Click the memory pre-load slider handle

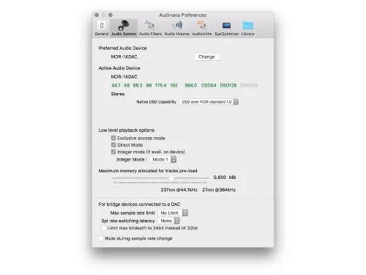point(171,178)
